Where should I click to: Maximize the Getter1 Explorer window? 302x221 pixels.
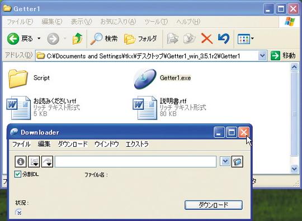coord(281,9)
